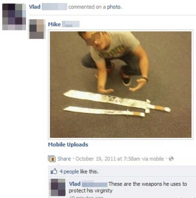The image size is (196, 198).
Task: Open Vlad's large profile picture at top
Action: tap(14, 17)
